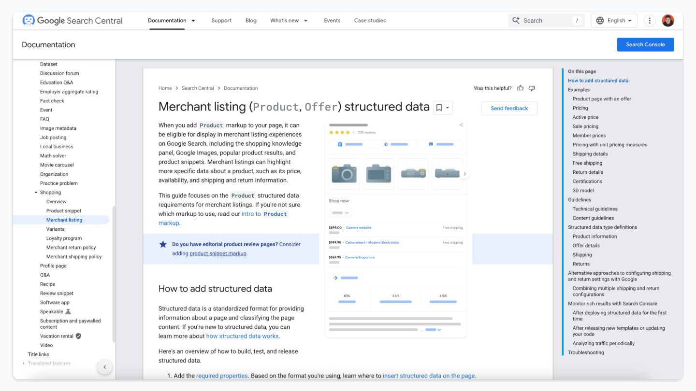Open the three-dot more options menu
This screenshot has width=696, height=391.
click(x=650, y=20)
